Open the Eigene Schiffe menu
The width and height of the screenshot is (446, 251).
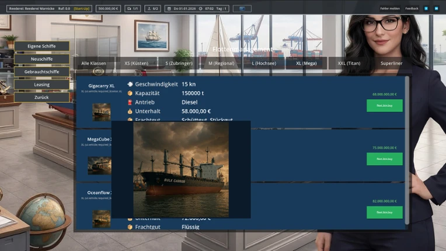pyautogui.click(x=41, y=46)
